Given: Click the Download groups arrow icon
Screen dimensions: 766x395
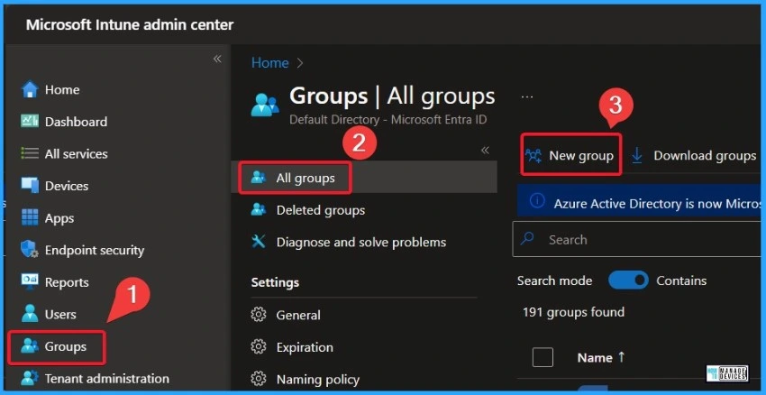Looking at the screenshot, I should tap(637, 155).
